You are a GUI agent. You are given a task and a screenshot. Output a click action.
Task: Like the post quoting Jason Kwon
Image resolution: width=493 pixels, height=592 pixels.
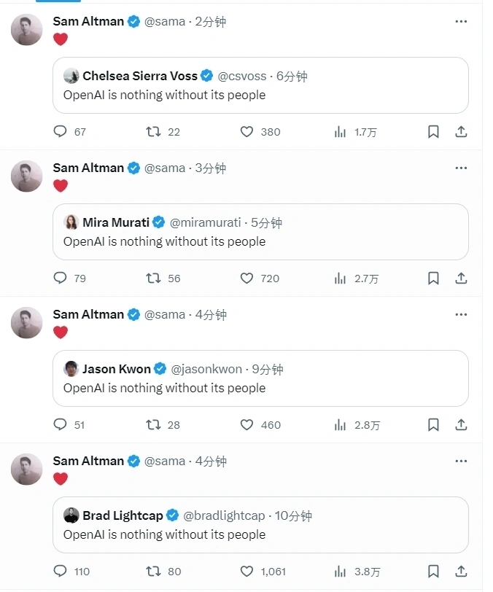pyautogui.click(x=246, y=425)
